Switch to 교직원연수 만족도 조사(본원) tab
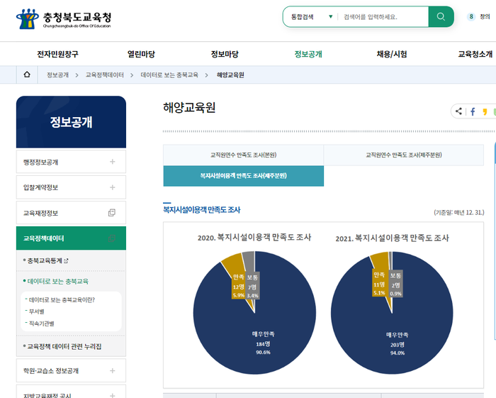 (243, 155)
